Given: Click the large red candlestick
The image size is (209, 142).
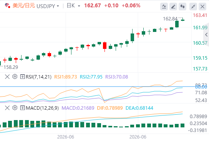Looking at the screenshot, I should 104,46.
